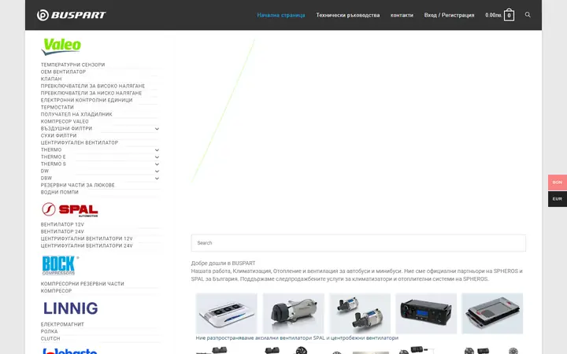567x354 pixels.
Task: Open the THERMO category link
Action: pyautogui.click(x=51, y=150)
